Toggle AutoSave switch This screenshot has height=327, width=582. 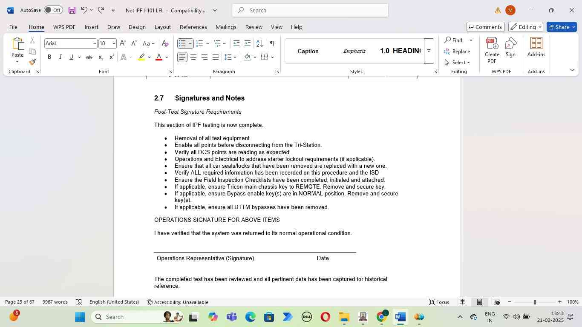53,10
